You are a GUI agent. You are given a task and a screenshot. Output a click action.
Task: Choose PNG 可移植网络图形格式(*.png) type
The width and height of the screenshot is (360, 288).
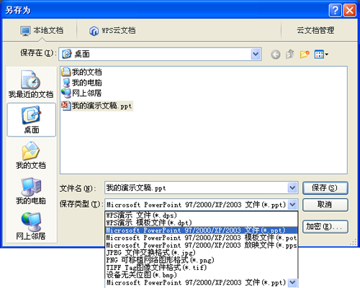coord(202,260)
